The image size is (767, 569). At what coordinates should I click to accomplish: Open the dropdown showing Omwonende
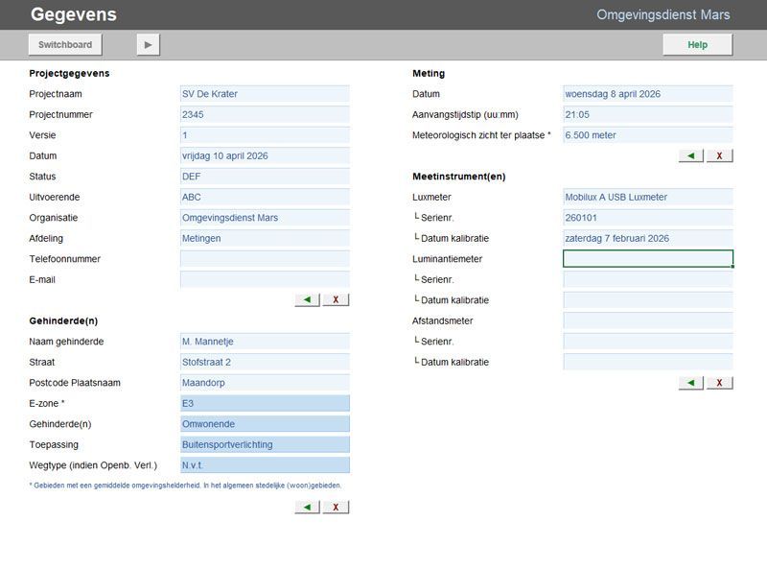click(x=265, y=424)
